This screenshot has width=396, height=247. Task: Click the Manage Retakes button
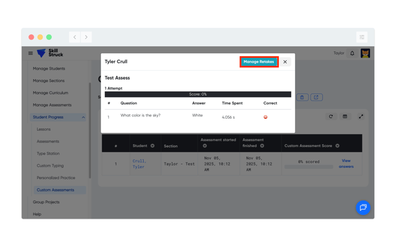pos(259,61)
